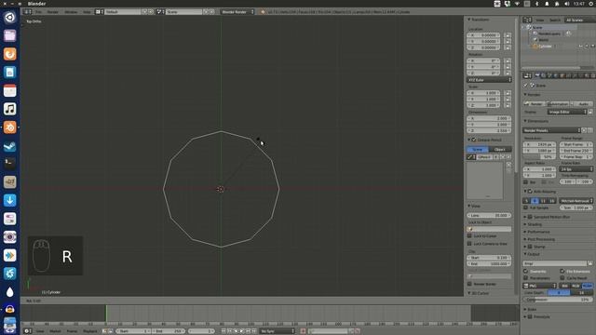
Task: Open the All Scenes display dropdown
Action: [x=579, y=20]
